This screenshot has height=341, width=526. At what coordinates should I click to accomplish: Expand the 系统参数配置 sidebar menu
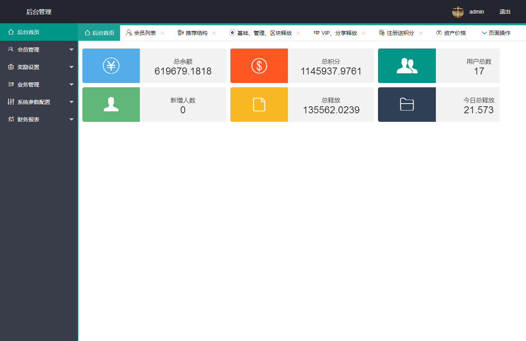click(x=39, y=102)
